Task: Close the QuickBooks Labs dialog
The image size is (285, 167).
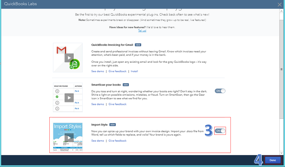Action: pyautogui.click(x=280, y=5)
